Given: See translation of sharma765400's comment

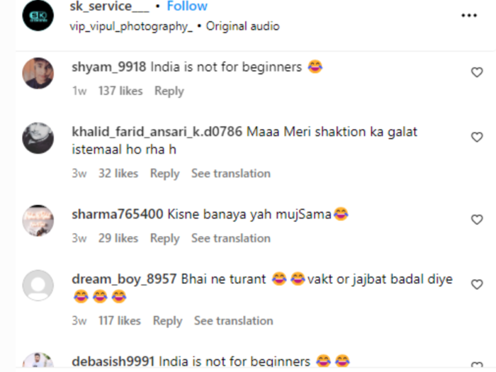Looking at the screenshot, I should click(x=231, y=238).
